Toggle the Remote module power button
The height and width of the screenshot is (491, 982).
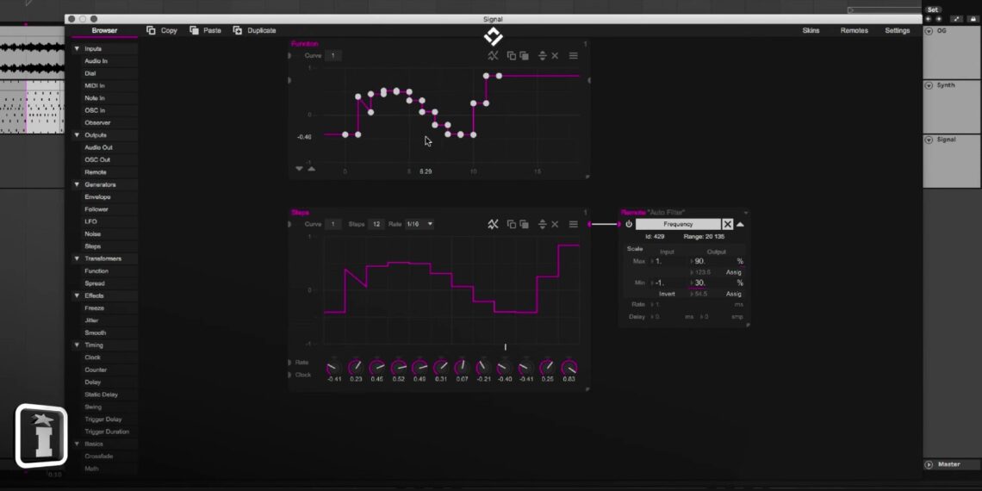coord(629,224)
